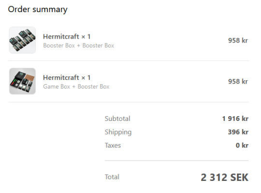Screen dimensions: 261x193
Task: Click the SEK currency text in total
Action: pos(239,177)
